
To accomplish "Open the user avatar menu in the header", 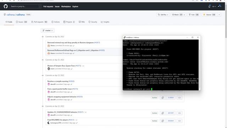I will pos(220,6).
